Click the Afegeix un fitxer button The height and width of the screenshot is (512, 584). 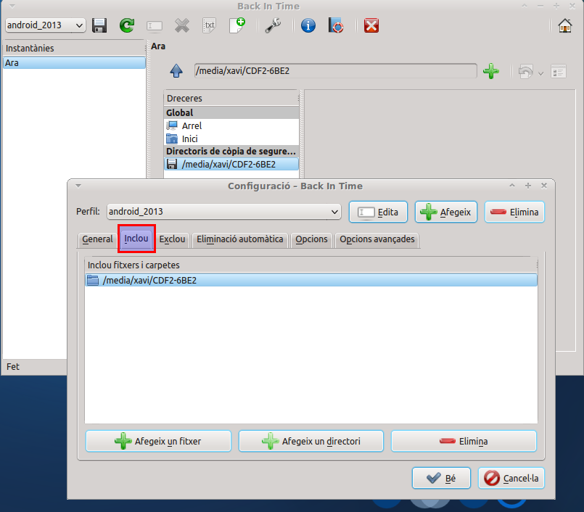(x=158, y=441)
